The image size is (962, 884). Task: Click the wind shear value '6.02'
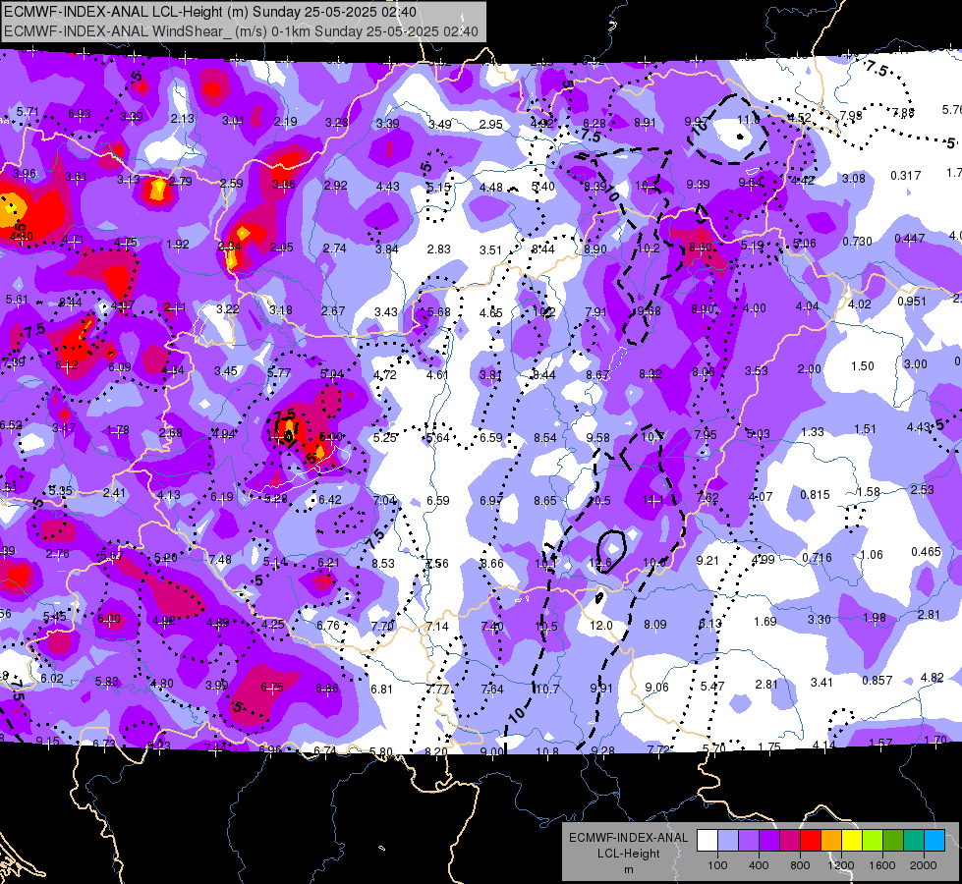[x=51, y=678]
